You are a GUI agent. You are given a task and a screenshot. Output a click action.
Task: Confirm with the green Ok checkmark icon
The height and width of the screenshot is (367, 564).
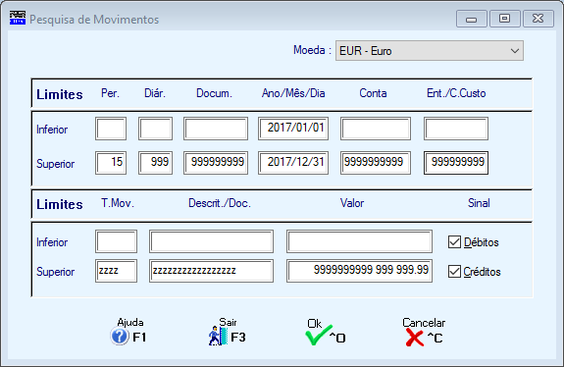pos(319,335)
